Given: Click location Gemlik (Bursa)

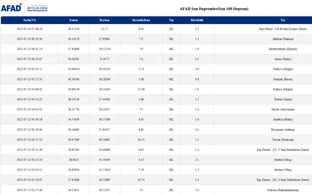Looking at the screenshot, I should coord(283,79).
